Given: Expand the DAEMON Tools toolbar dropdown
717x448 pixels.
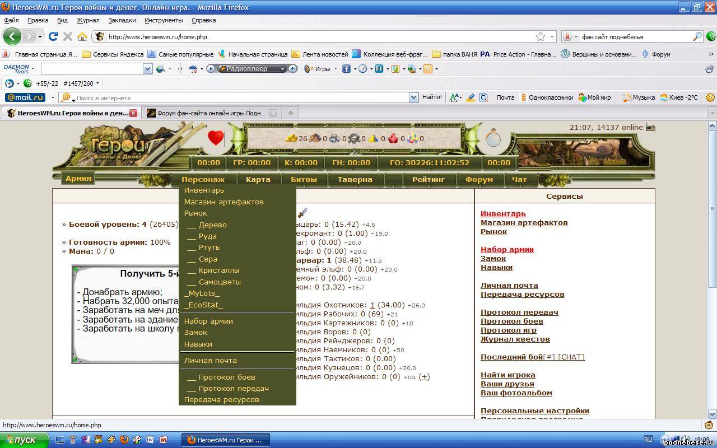Looking at the screenshot, I should [32, 68].
